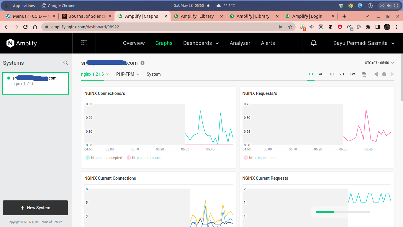Toggle http.conn.accepted legend series
The image size is (403, 227).
104,158
